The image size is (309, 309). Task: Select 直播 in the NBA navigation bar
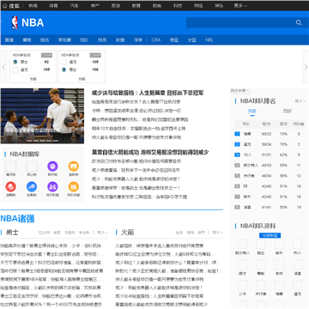9,40
